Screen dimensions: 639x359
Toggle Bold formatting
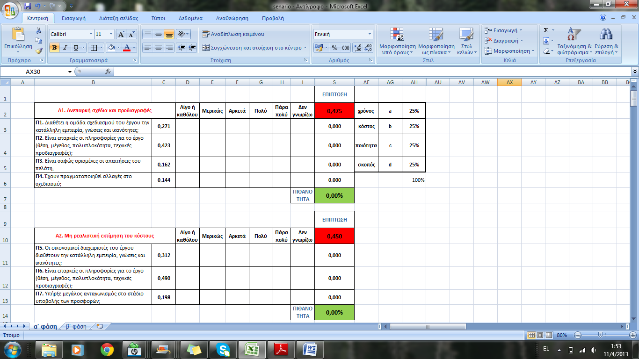[x=54, y=48]
